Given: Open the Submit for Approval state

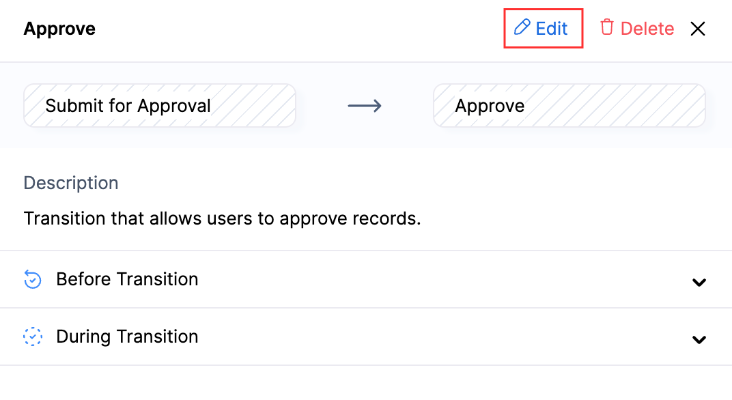Looking at the screenshot, I should (159, 105).
